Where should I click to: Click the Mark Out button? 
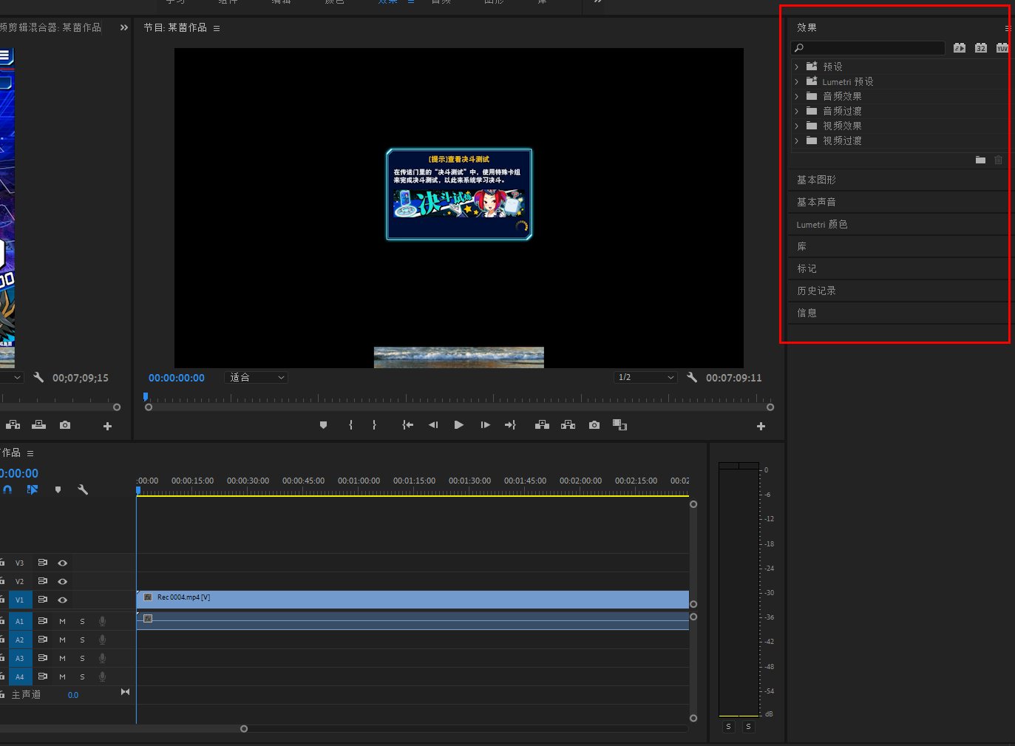pos(374,425)
